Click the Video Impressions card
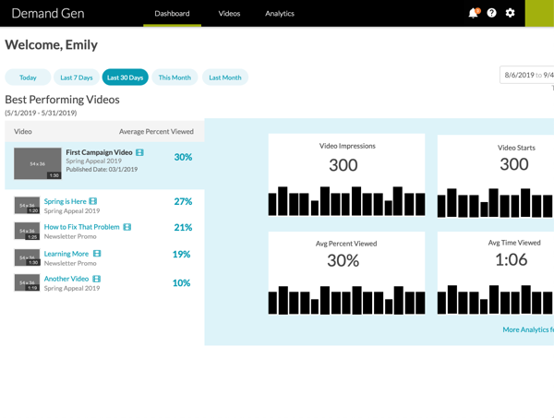This screenshot has height=418, width=554. pyautogui.click(x=346, y=174)
